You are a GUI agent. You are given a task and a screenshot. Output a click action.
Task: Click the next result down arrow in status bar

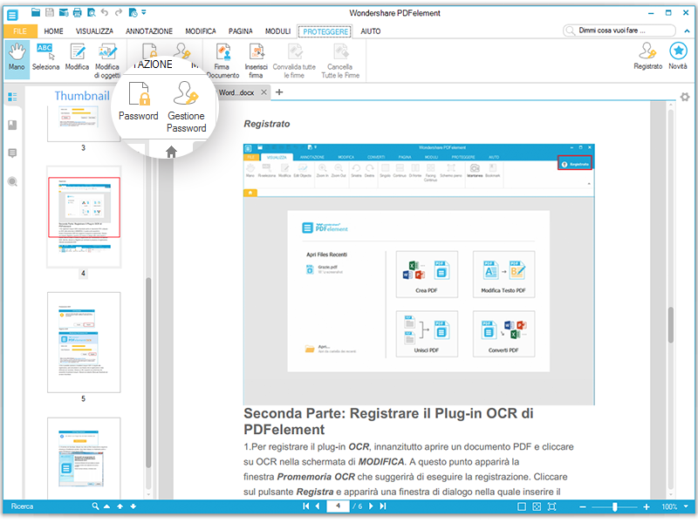coord(133,506)
